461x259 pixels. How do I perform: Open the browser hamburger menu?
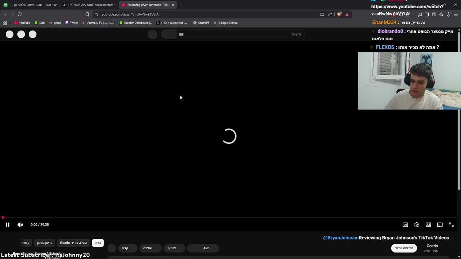(456, 14)
